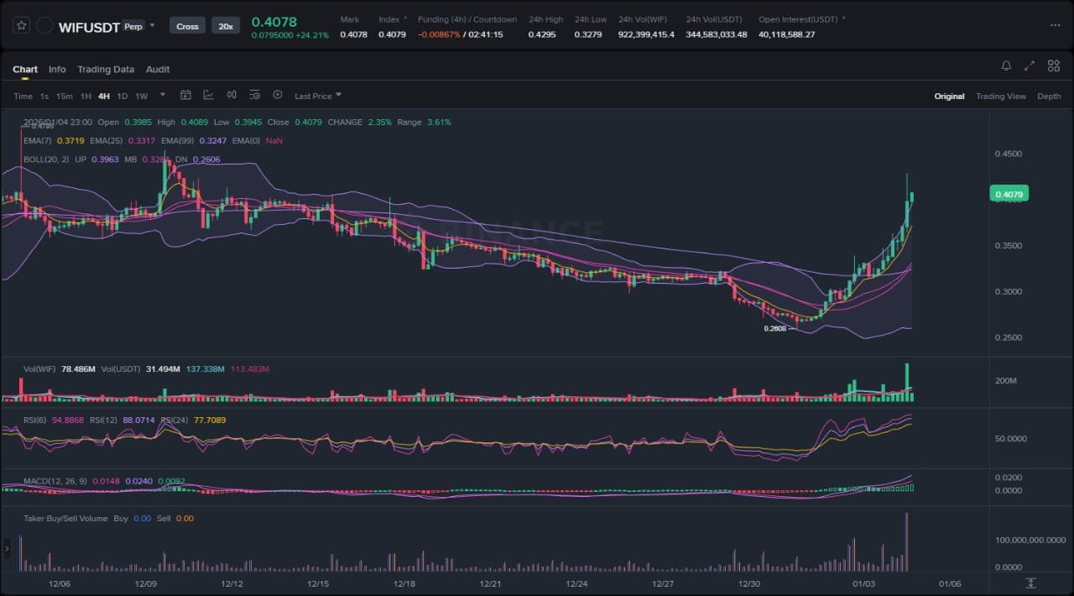Click the circle target icon in chart toolbar
This screenshot has height=596, width=1074.
[x=278, y=95]
